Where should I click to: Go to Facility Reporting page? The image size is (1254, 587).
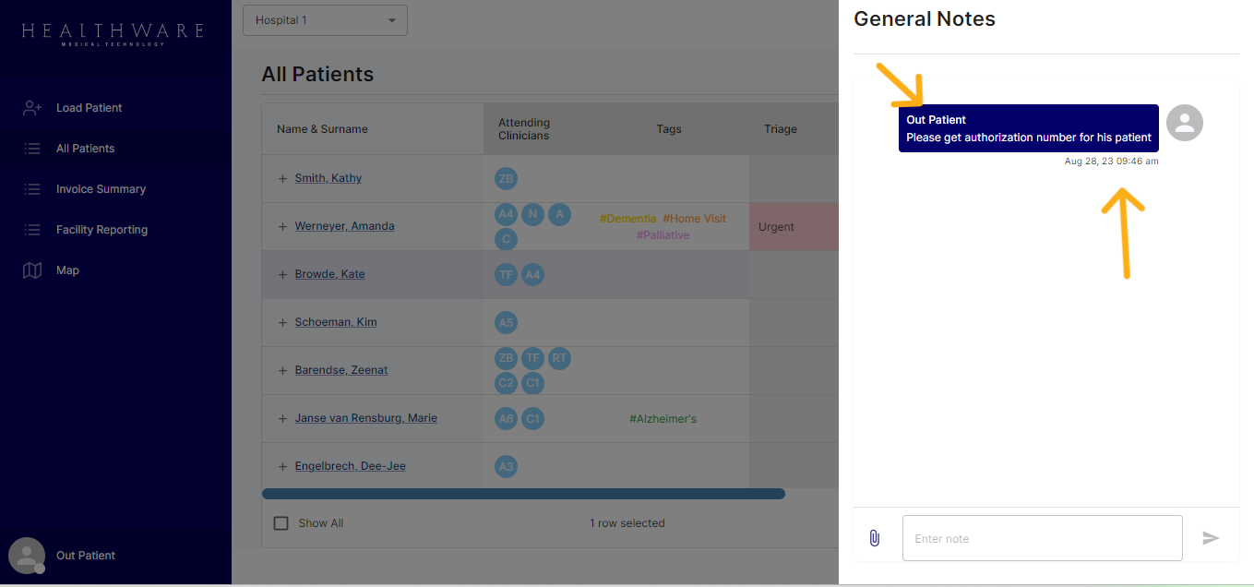click(102, 230)
